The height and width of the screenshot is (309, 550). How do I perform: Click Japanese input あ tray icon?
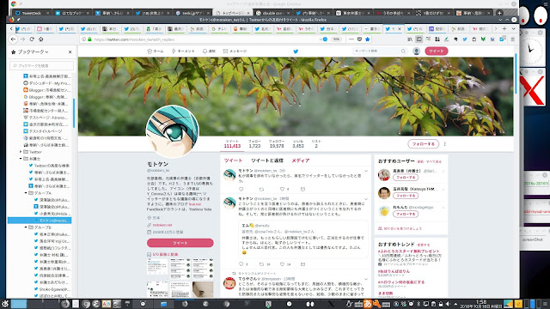point(368,304)
